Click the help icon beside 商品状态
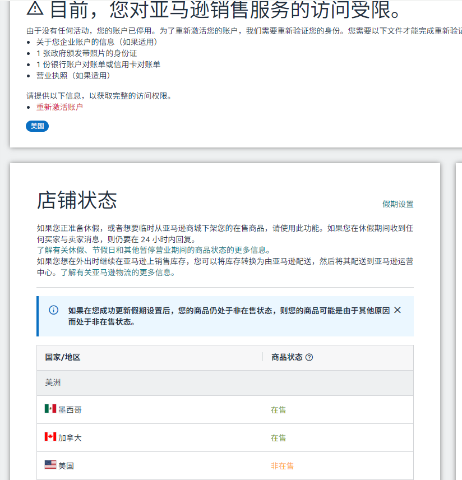 pyautogui.click(x=309, y=357)
